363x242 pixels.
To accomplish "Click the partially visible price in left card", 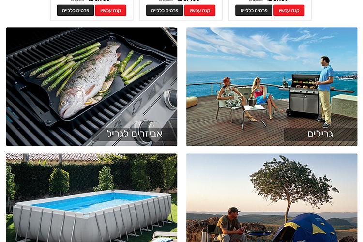I will 99,0.
